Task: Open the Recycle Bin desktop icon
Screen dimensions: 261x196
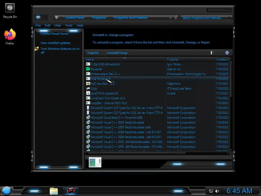Action: pyautogui.click(x=10, y=11)
